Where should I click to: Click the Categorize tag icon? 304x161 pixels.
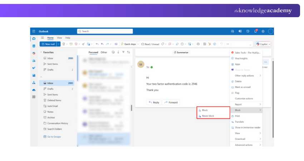163,44
